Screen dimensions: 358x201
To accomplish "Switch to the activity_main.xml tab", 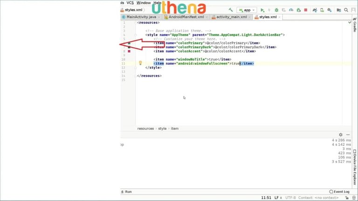I will click(232, 17).
